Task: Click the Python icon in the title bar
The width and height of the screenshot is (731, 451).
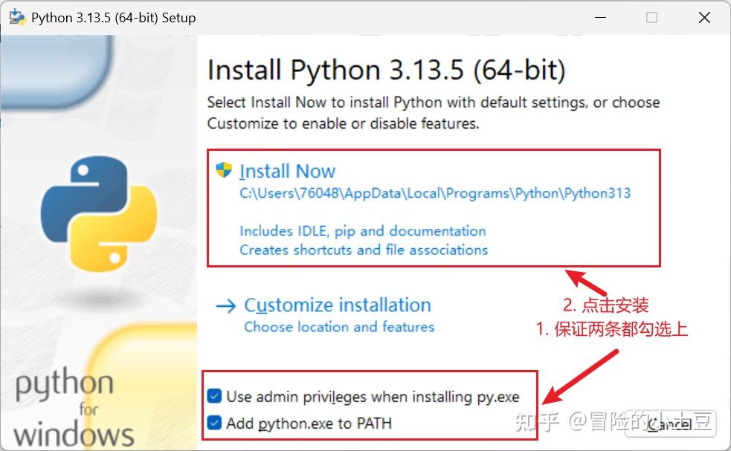Action: click(16, 16)
